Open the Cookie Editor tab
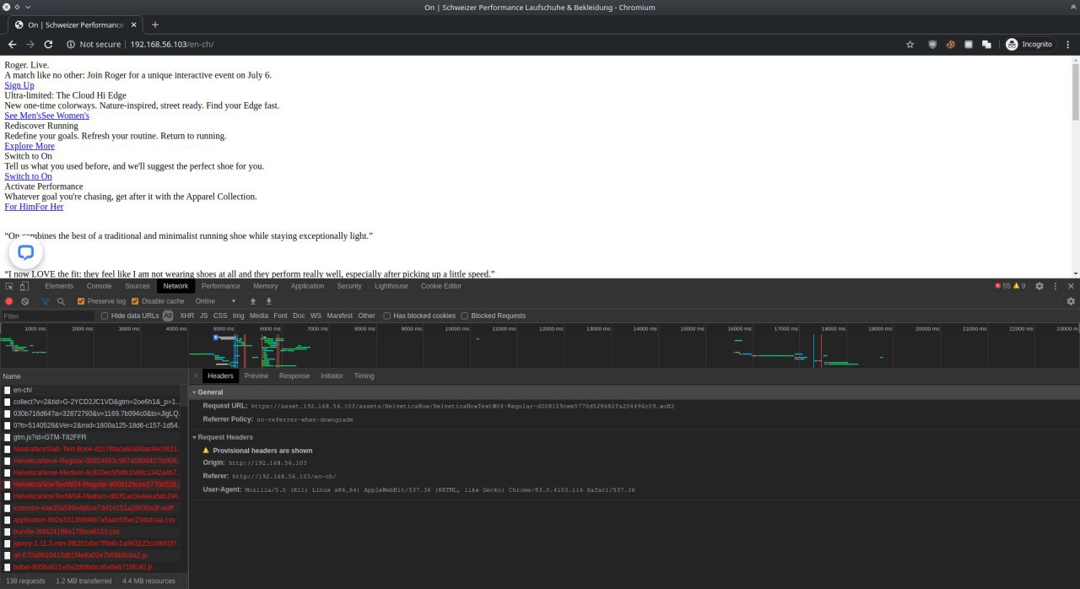Viewport: 1080px width, 589px height. [x=441, y=286]
